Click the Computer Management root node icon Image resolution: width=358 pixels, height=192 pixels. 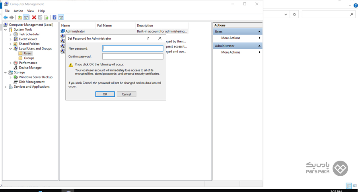tap(6, 25)
